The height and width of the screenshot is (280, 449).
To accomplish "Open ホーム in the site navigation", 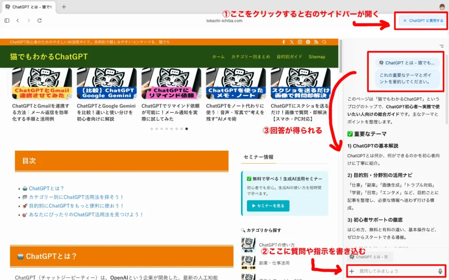I will (x=218, y=56).
